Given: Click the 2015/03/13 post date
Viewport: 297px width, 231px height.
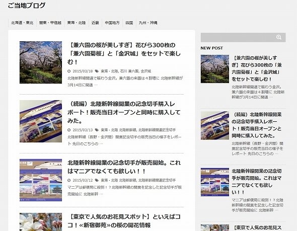Looking at the screenshot, I should click(83, 130).
